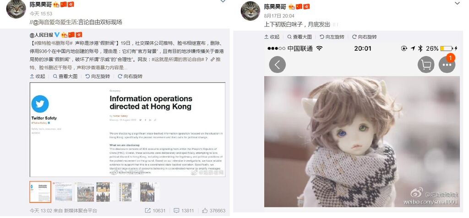Rotate the Twitter Safety image left (向左旋转)
This screenshot has height=218, width=469.
98,76
